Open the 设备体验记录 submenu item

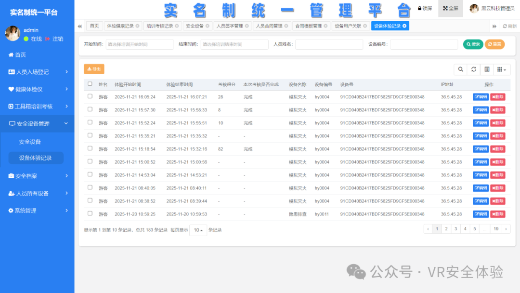[x=36, y=158]
